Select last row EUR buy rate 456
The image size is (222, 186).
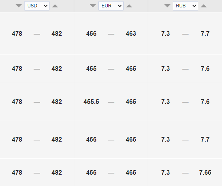(x=91, y=172)
